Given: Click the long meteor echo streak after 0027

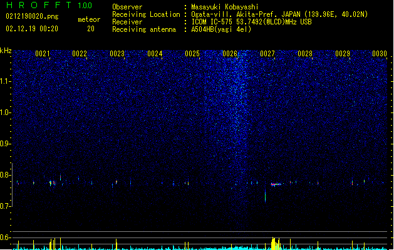Looking at the screenshot, I should click(276, 184).
